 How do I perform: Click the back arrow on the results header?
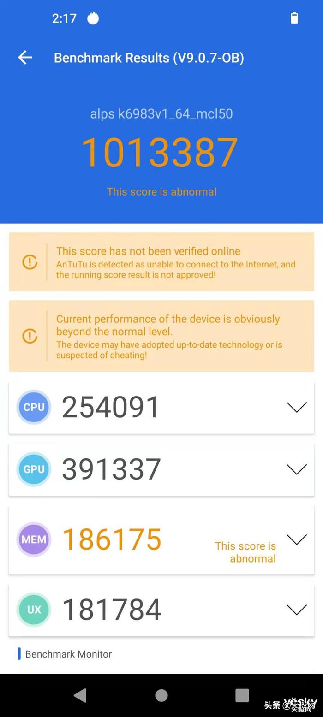point(24,58)
